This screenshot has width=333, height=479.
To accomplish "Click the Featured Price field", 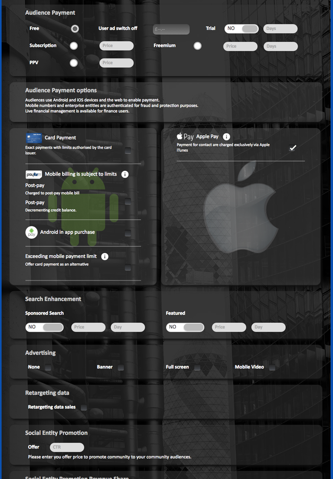I will point(229,327).
